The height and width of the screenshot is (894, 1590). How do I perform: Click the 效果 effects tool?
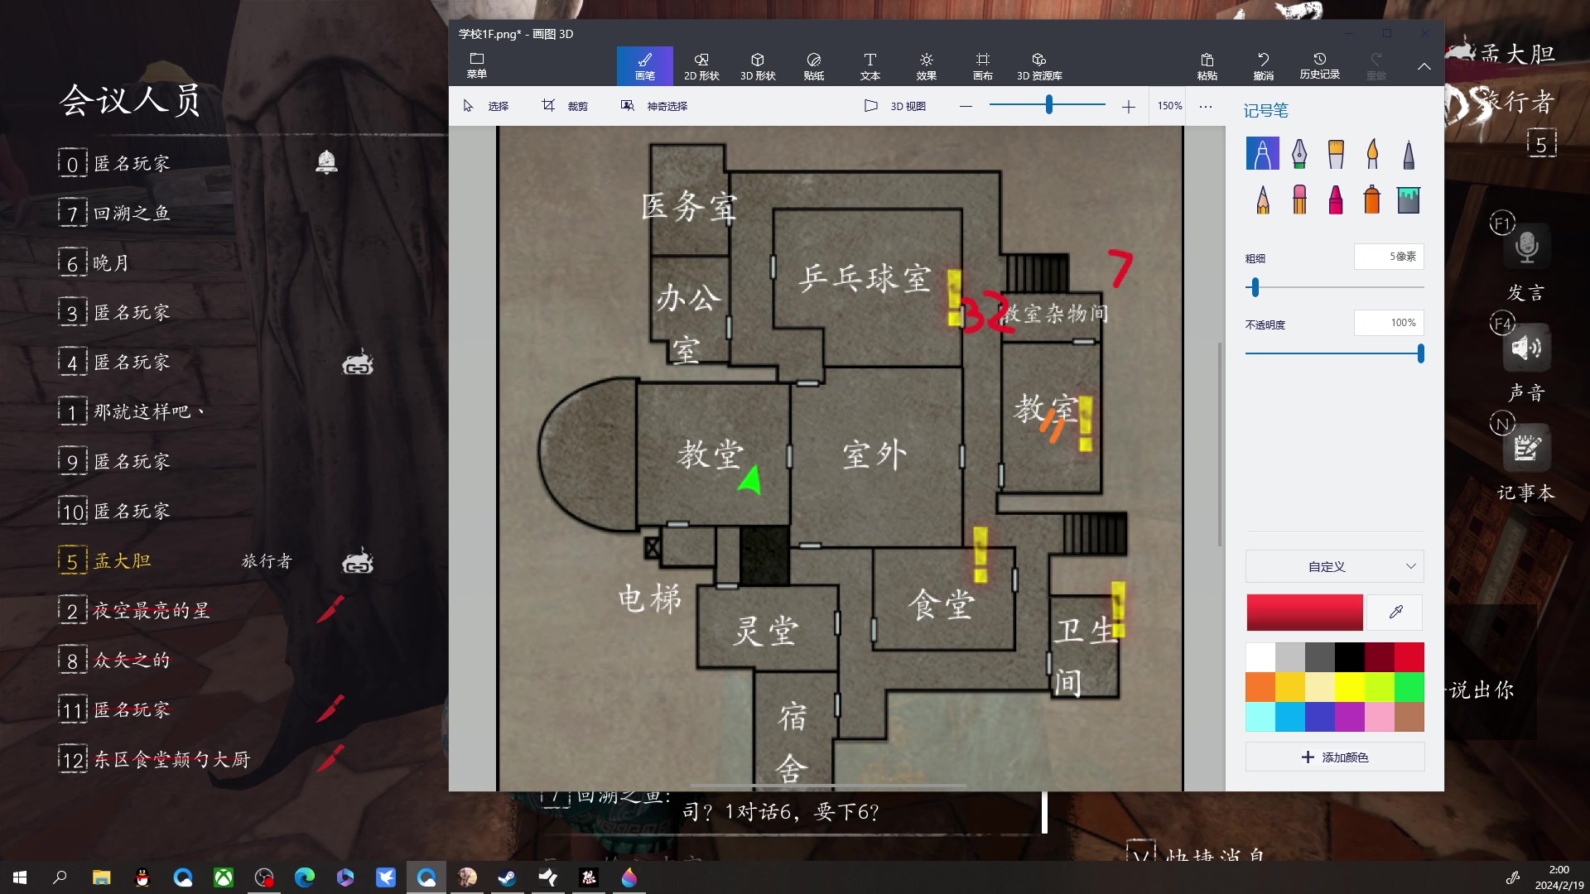coord(926,65)
